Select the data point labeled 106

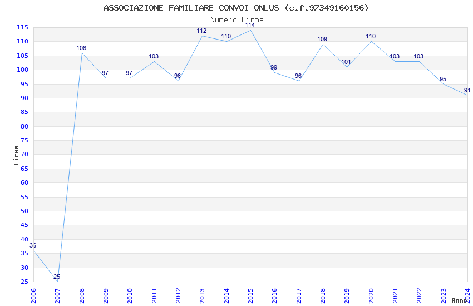pos(81,48)
